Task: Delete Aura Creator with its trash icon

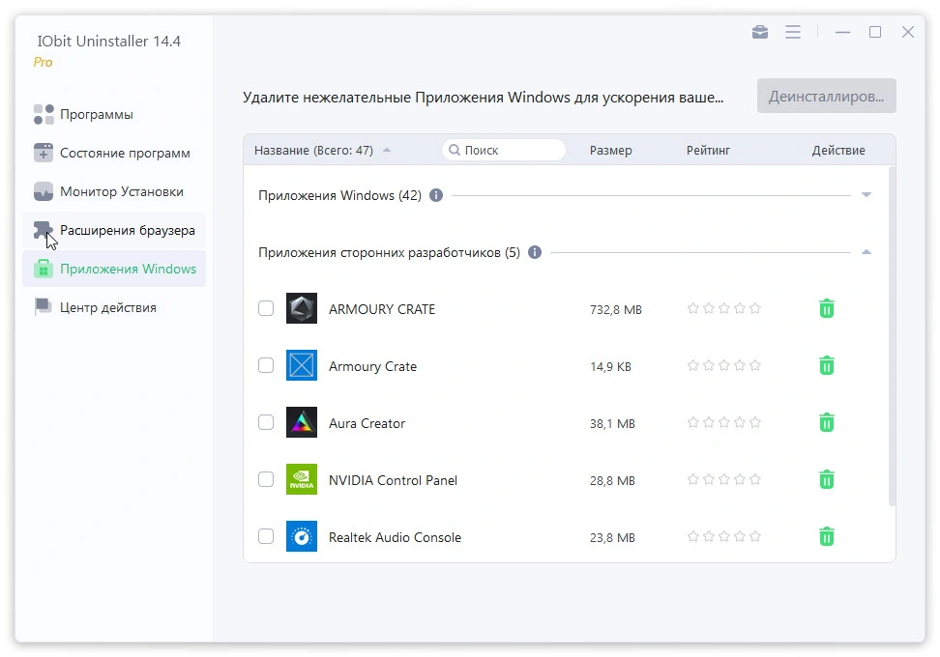Action: 827,422
